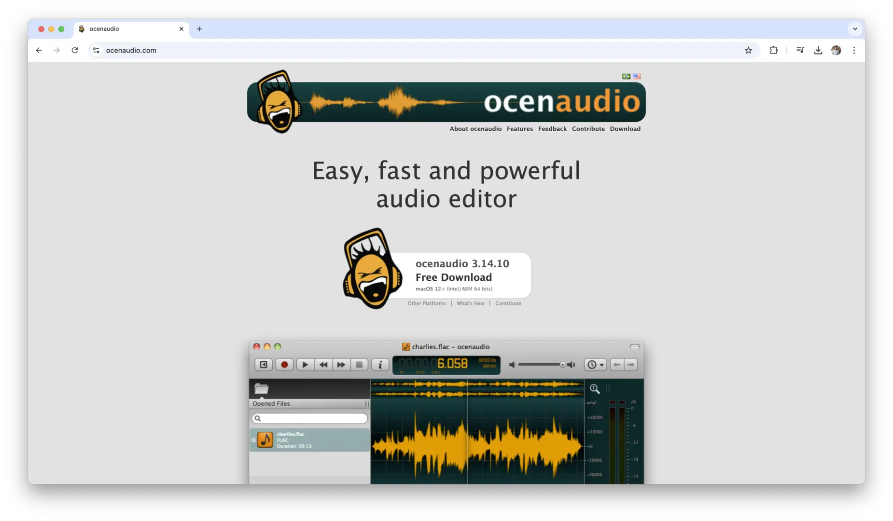This screenshot has width=893, height=521.
Task: Click the waveform overview strip
Action: [x=477, y=389]
